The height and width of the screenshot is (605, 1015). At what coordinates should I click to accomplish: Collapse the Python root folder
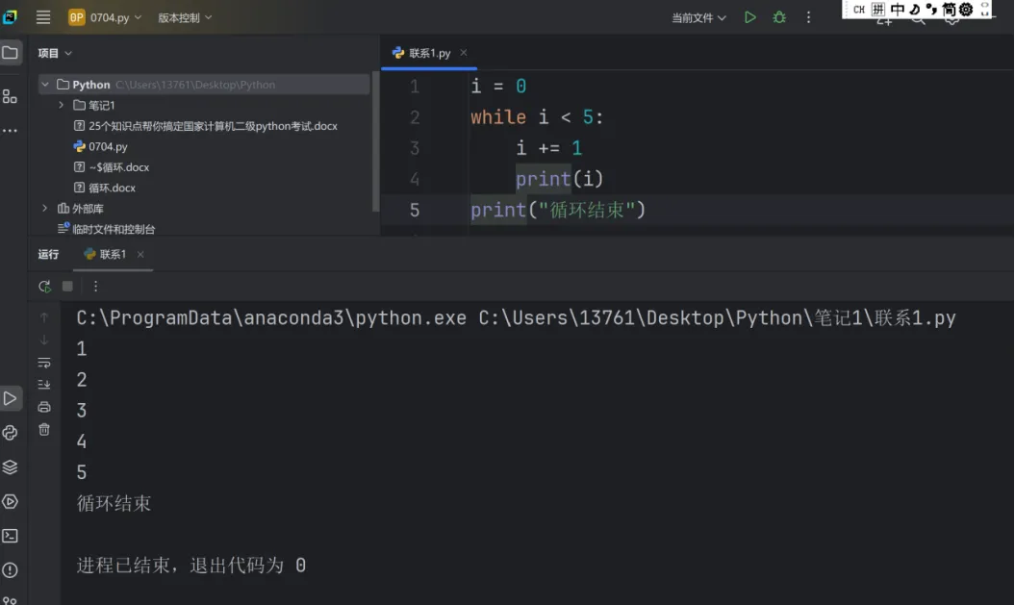45,85
